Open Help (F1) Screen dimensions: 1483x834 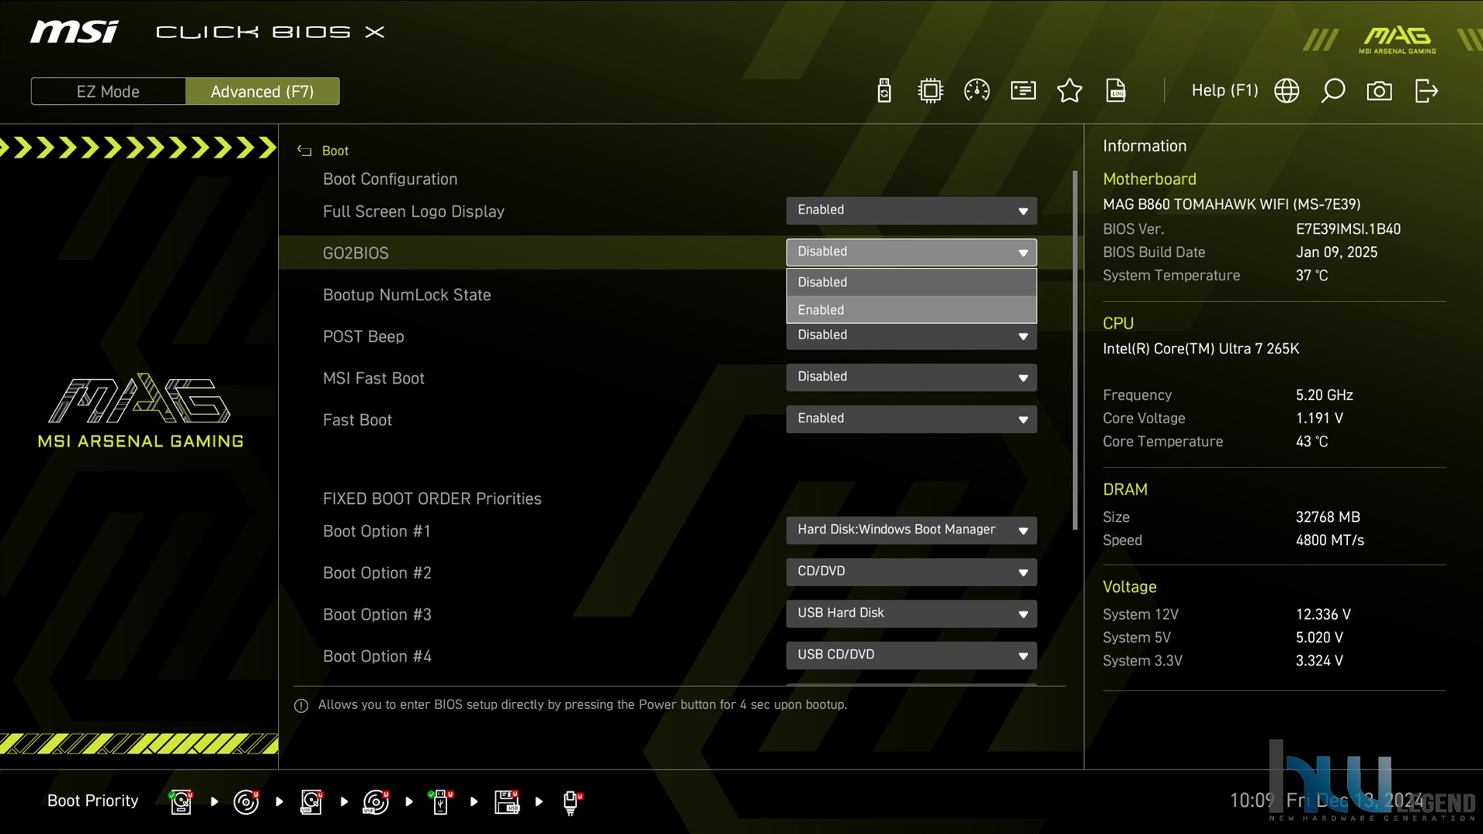1224,90
